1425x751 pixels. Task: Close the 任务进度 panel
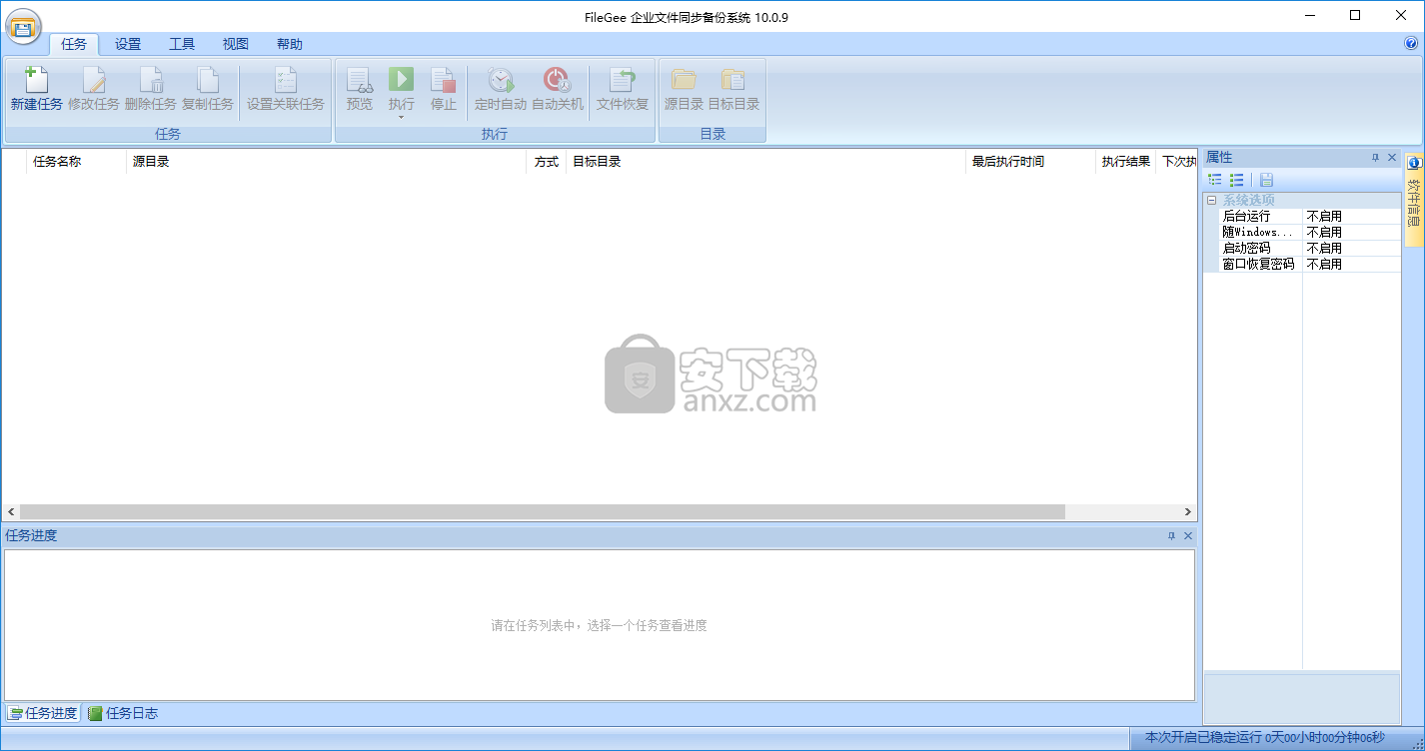1188,536
